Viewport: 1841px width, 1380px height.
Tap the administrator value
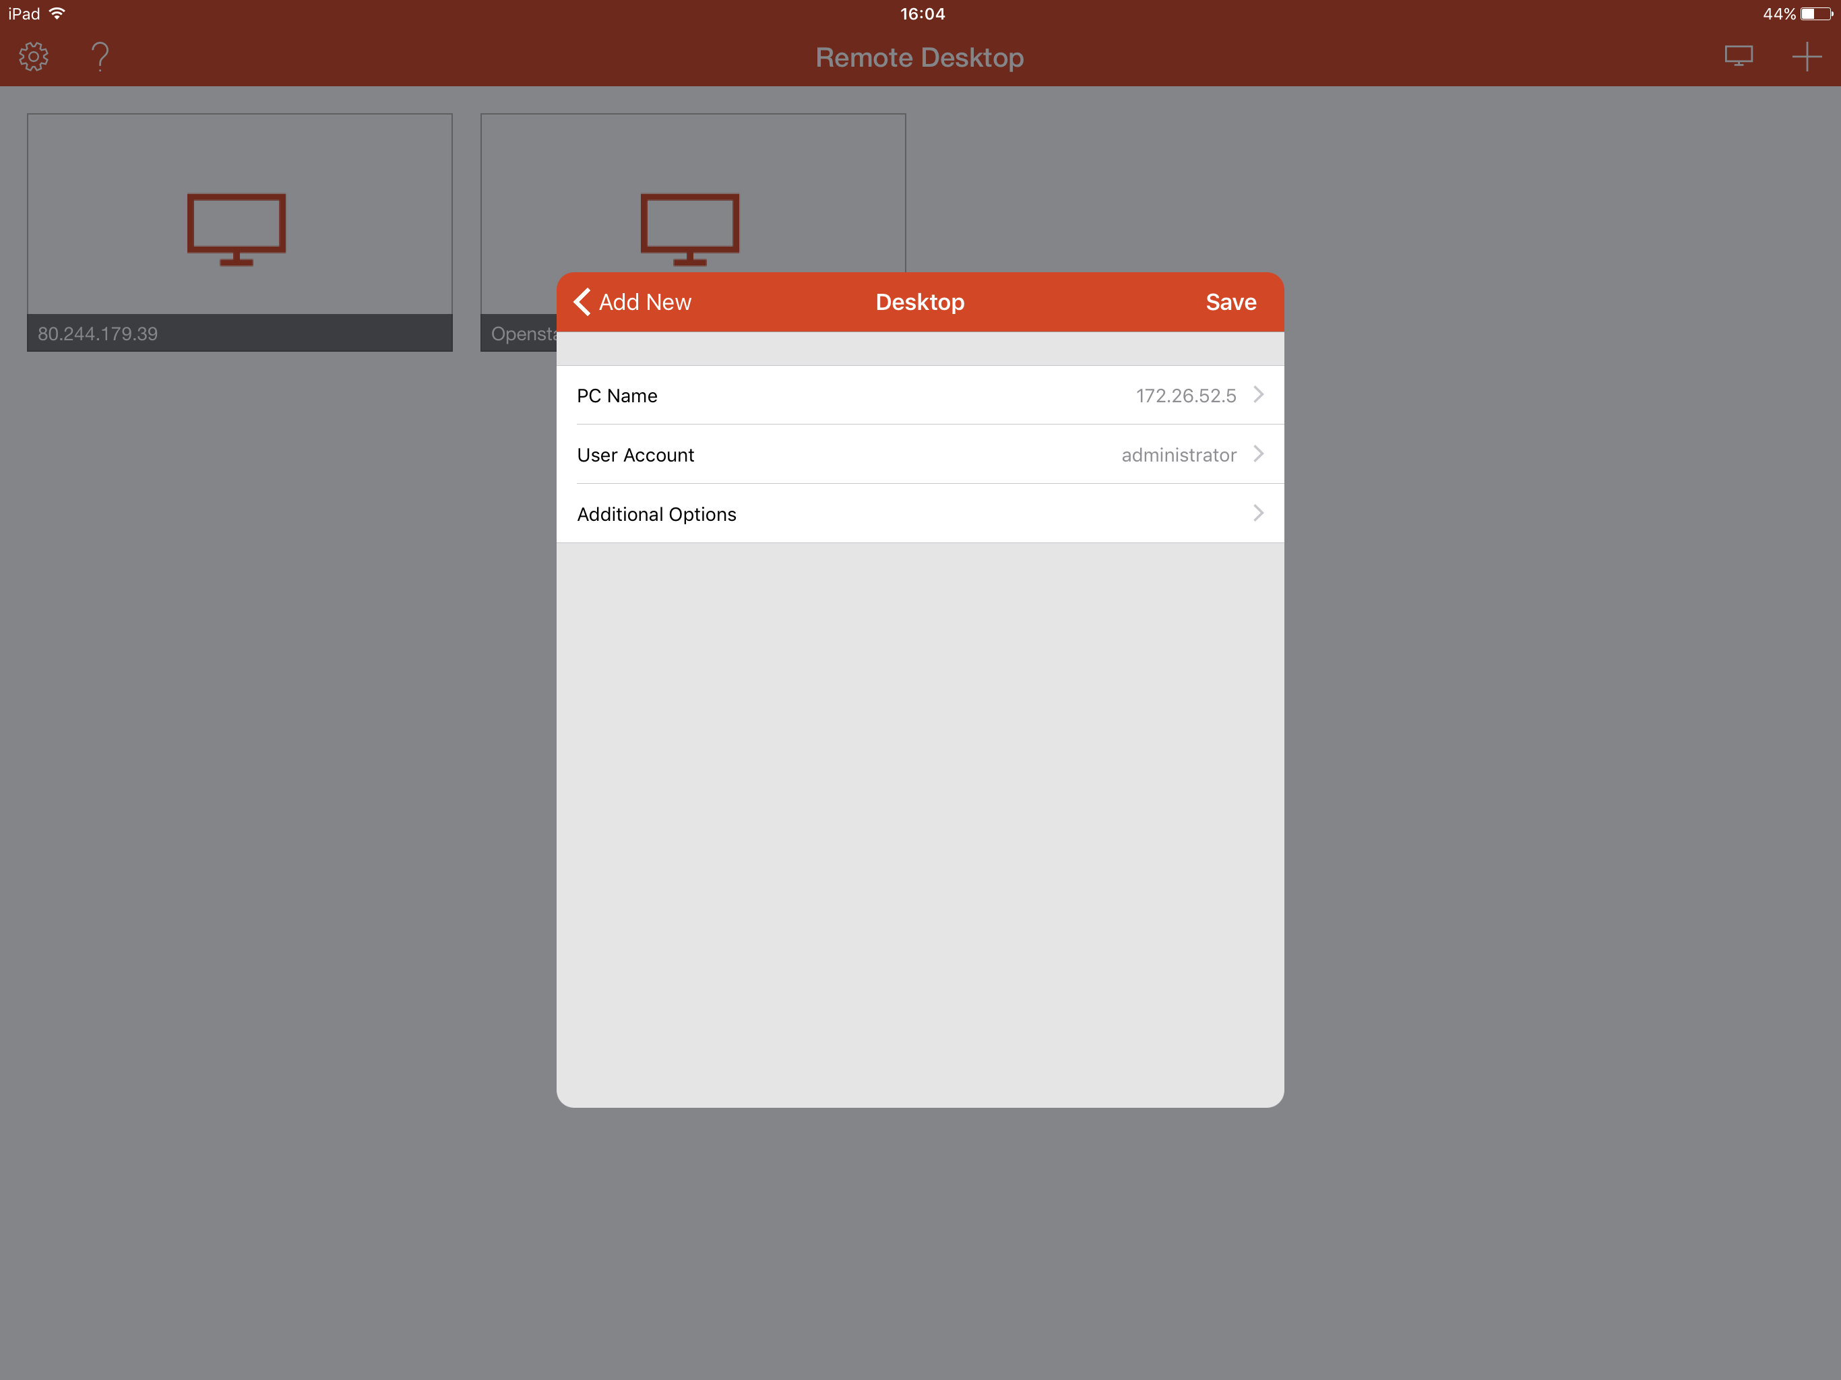click(1179, 454)
